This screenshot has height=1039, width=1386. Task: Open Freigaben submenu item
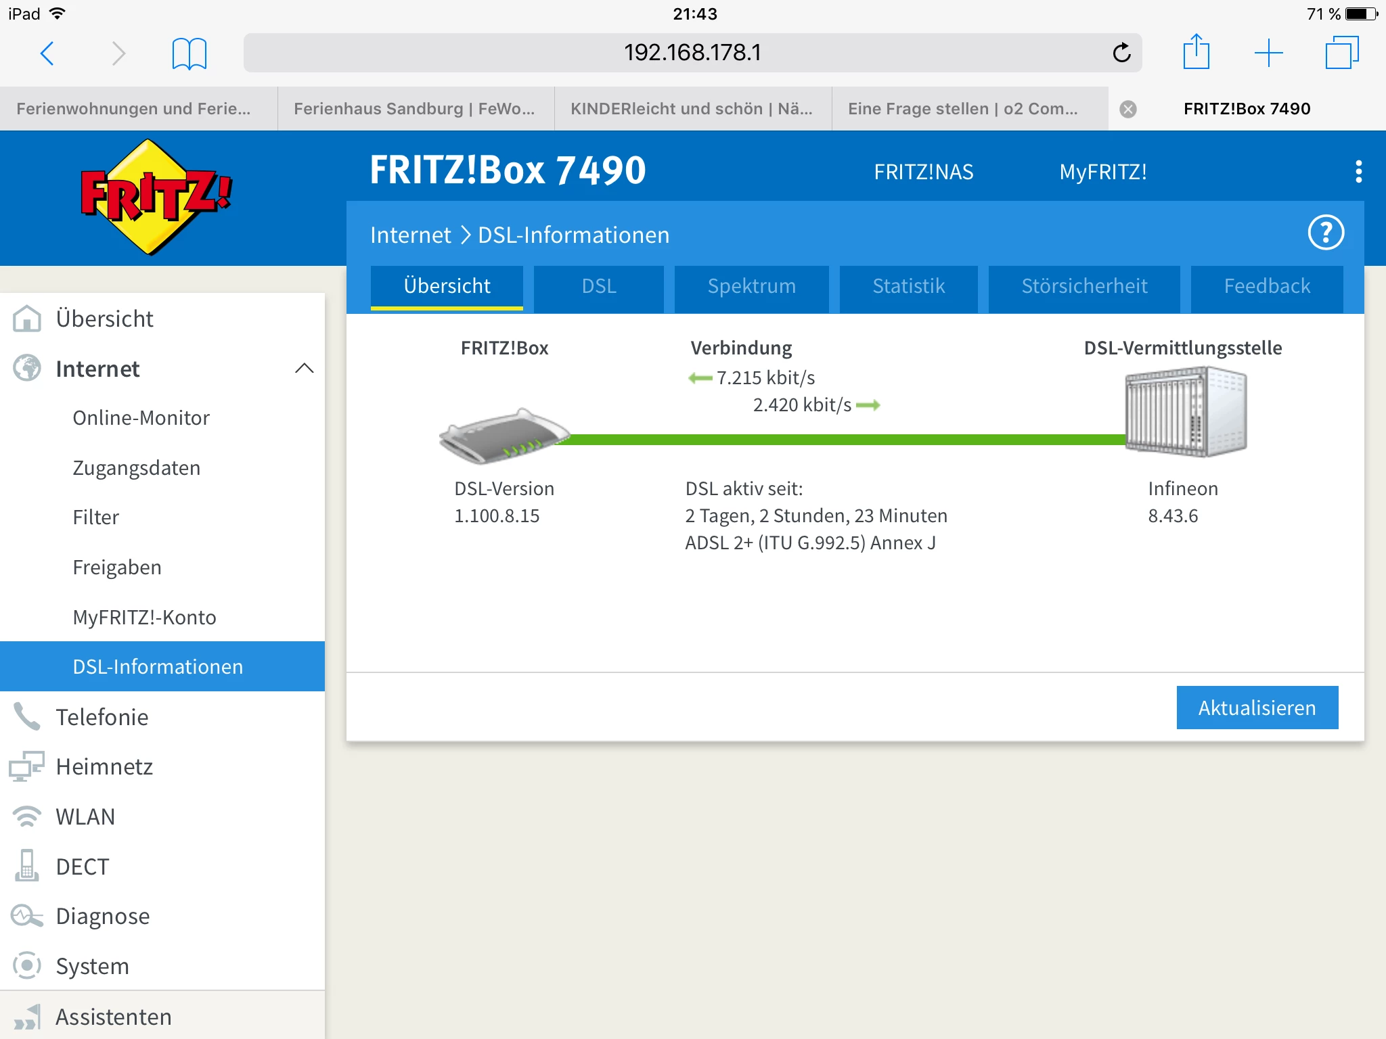(162, 568)
